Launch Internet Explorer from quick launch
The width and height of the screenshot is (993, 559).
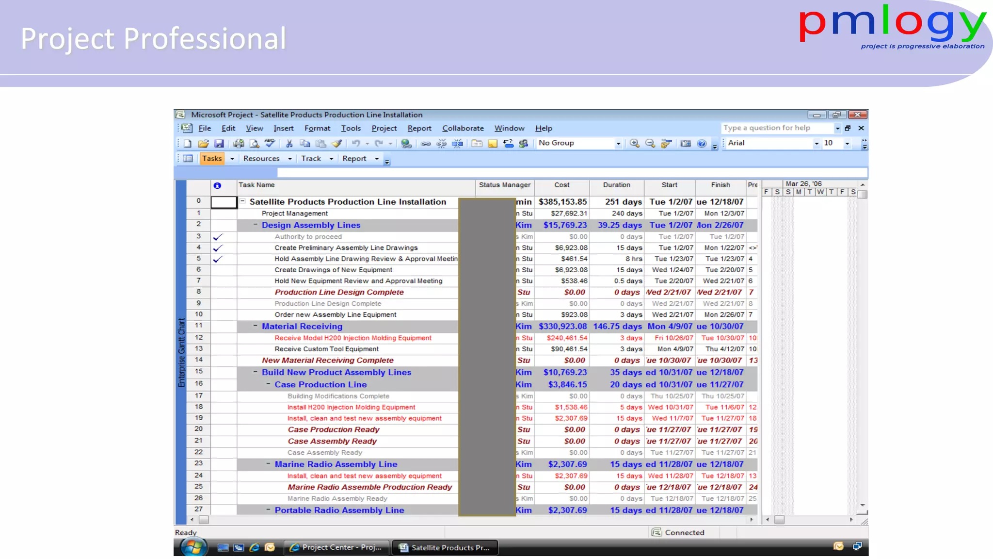254,547
